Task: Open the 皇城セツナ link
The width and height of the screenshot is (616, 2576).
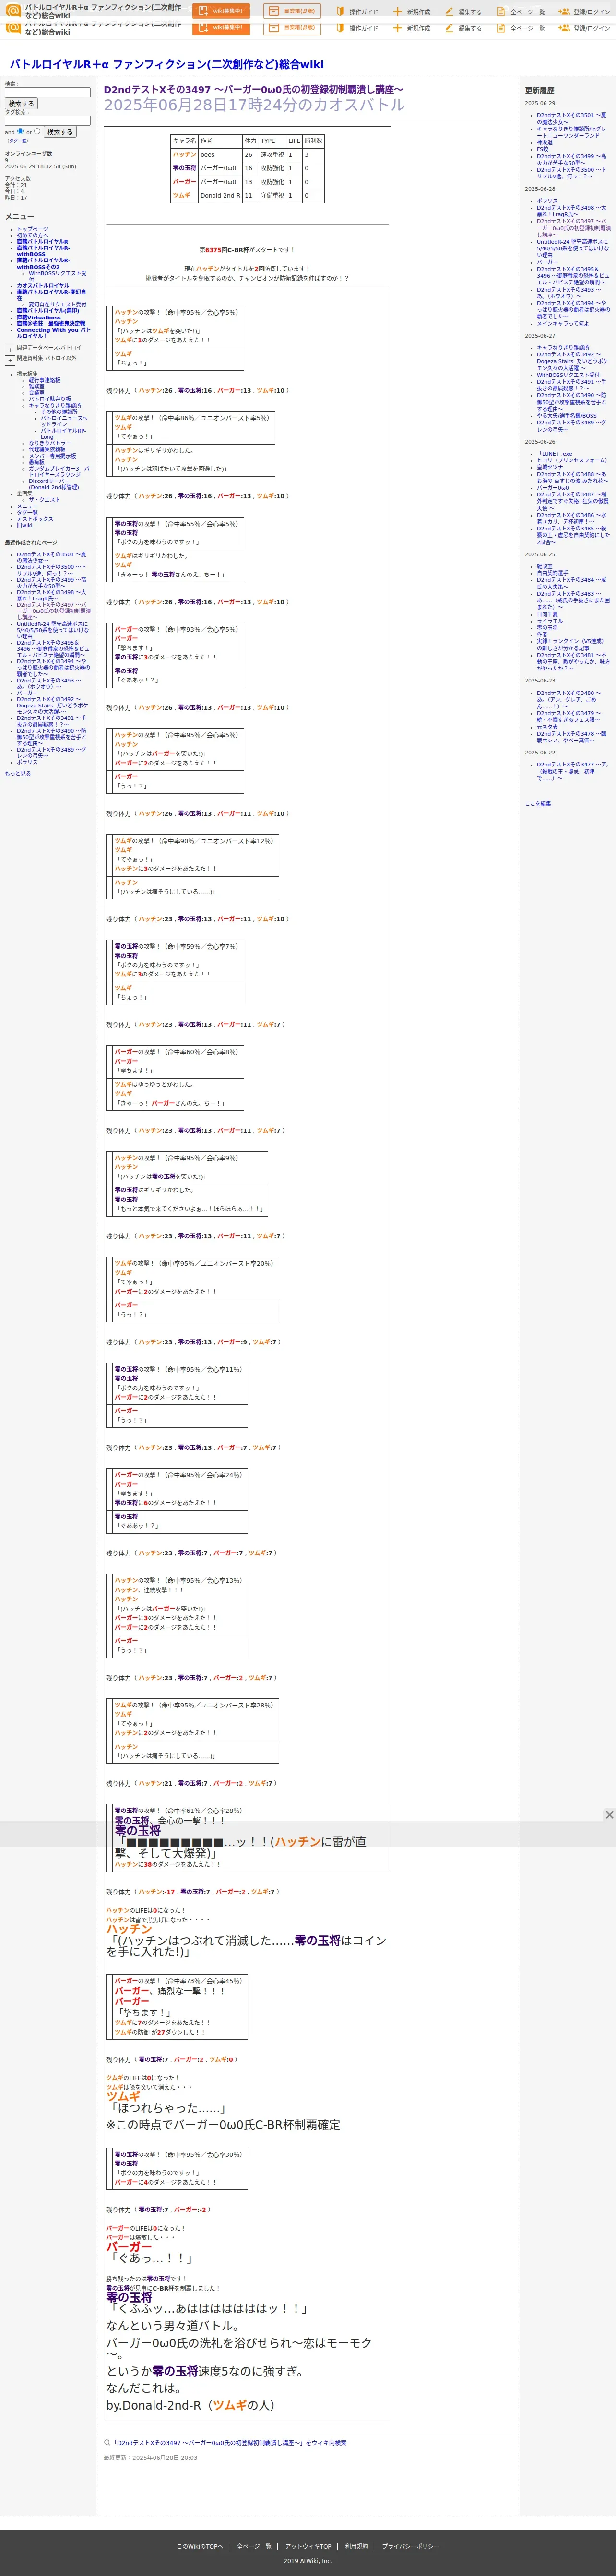Action: click(x=550, y=467)
